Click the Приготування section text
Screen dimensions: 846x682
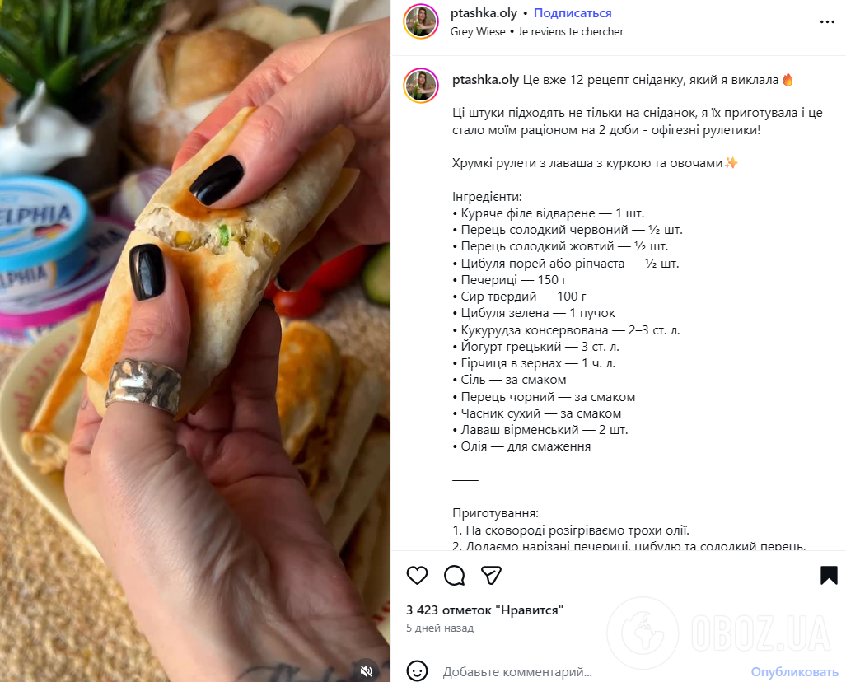(x=495, y=513)
